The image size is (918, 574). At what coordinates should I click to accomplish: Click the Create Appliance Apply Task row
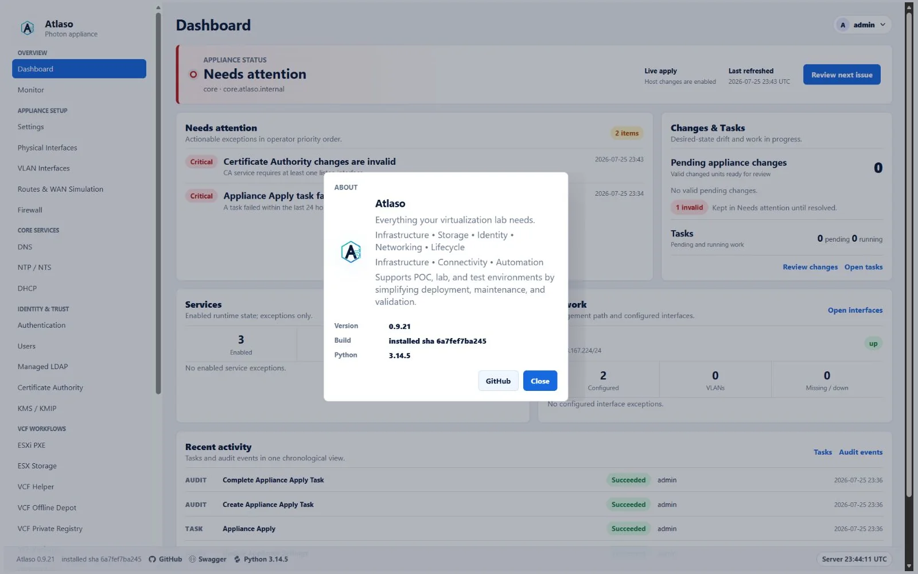[x=534, y=505]
